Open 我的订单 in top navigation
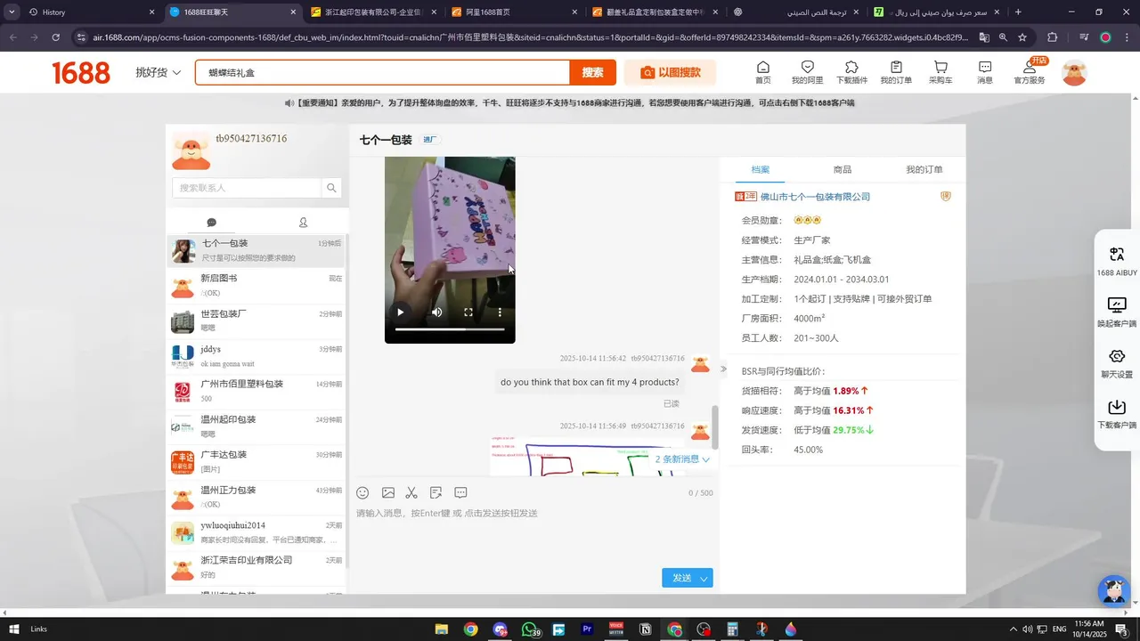This screenshot has height=641, width=1140. coord(896,72)
